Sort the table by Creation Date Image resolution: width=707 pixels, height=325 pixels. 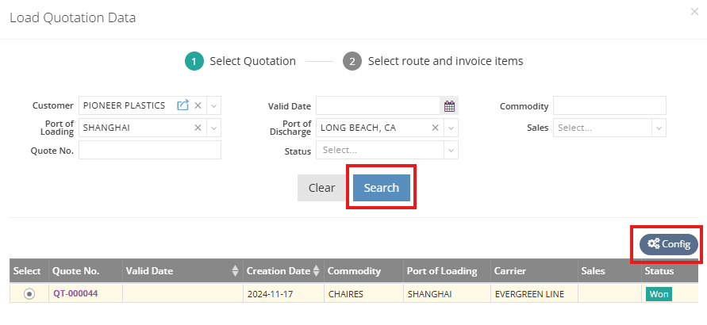[x=317, y=271]
